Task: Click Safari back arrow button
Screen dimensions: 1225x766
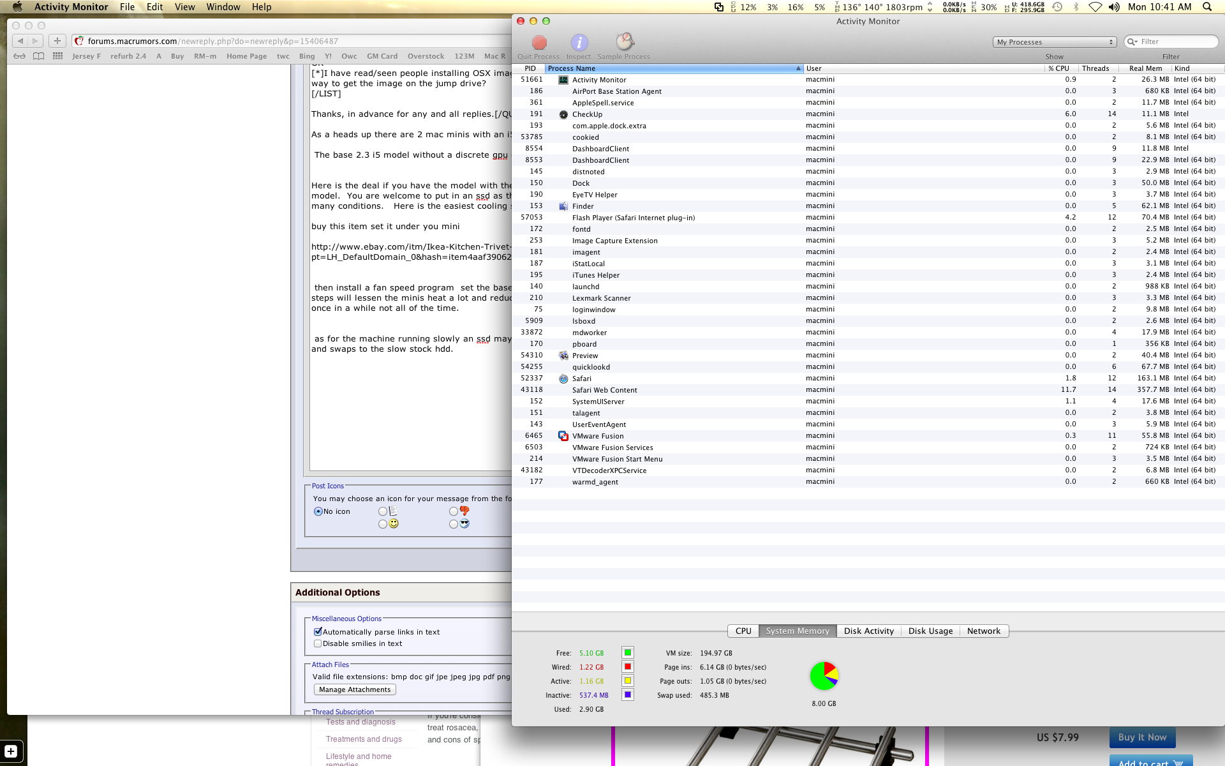Action: (20, 41)
